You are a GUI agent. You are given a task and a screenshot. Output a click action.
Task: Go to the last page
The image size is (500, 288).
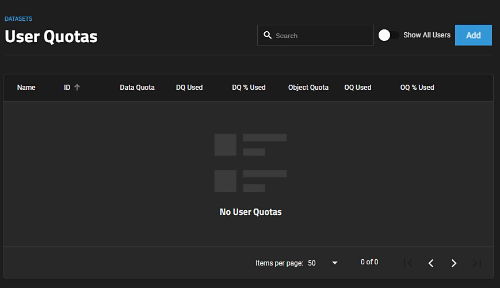tap(477, 263)
